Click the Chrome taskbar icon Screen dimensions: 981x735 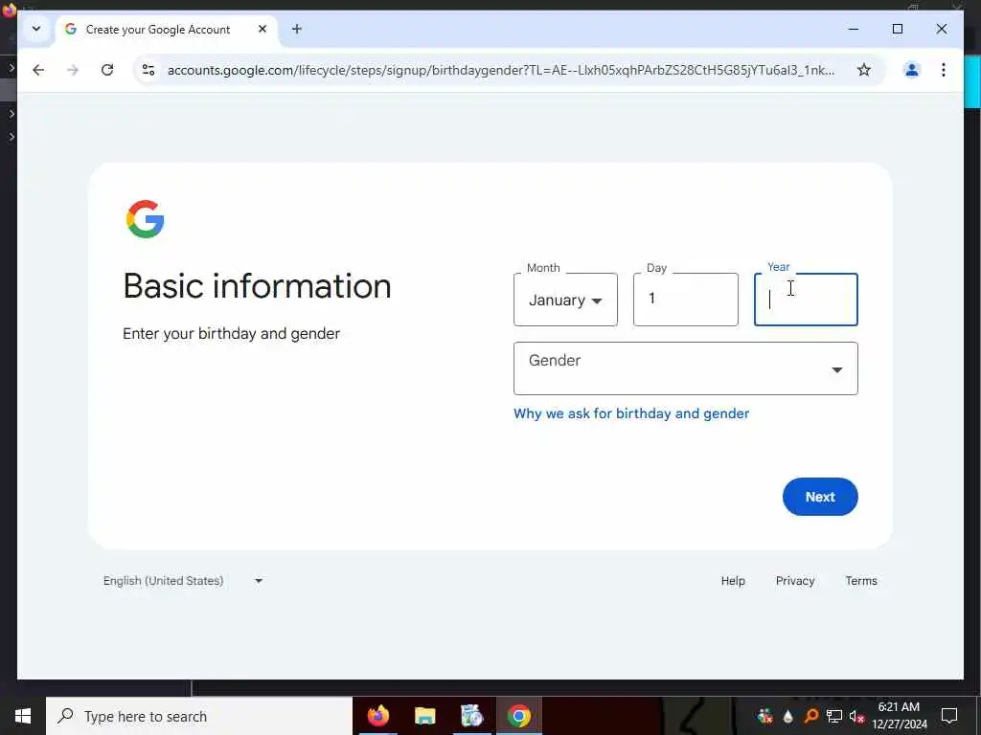pos(518,716)
